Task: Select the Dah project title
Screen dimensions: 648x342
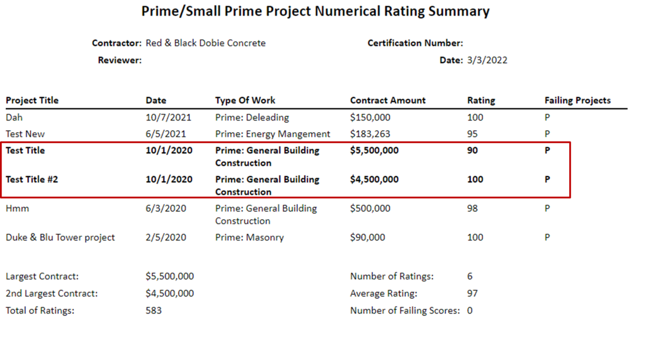Action: click(x=14, y=117)
